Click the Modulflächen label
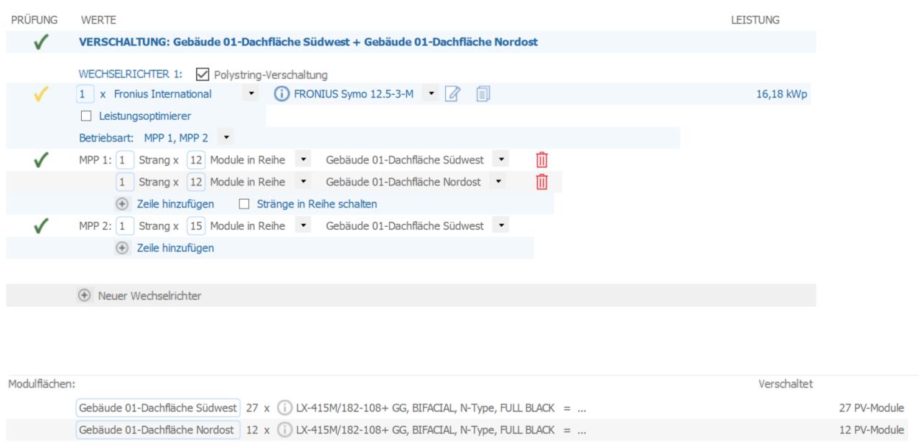This screenshot has height=448, width=919. 42,386
